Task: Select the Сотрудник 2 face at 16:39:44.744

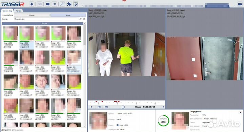Action: pyautogui.click(x=26, y=38)
